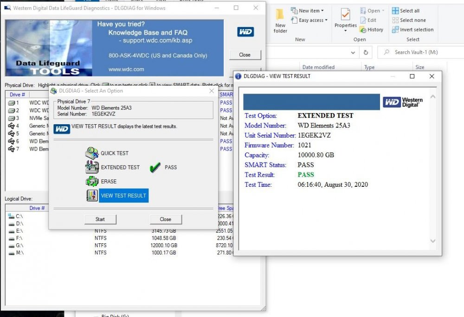464x317 pixels.
Task: Open the History icon in ribbon
Action: [x=363, y=30]
